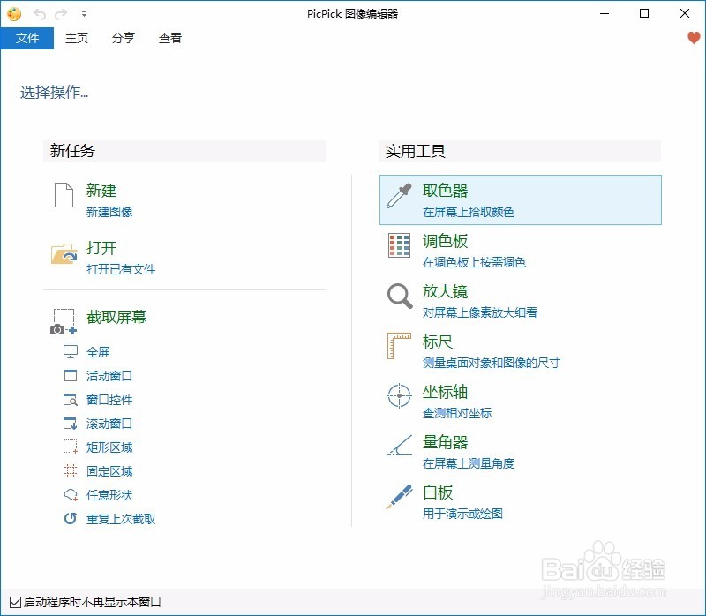Minimize the PicPick window

(605, 13)
